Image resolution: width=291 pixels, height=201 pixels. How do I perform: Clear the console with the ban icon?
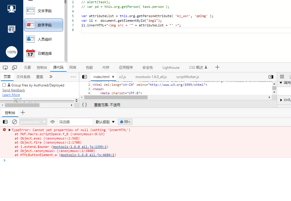coord(15,122)
